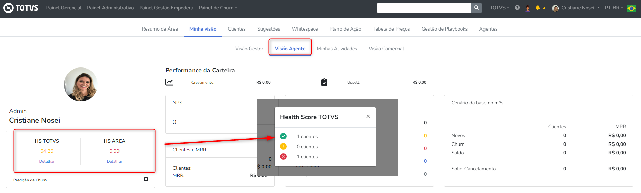Open Predição de Churn external link icon
The image size is (641, 193).
[x=146, y=179]
